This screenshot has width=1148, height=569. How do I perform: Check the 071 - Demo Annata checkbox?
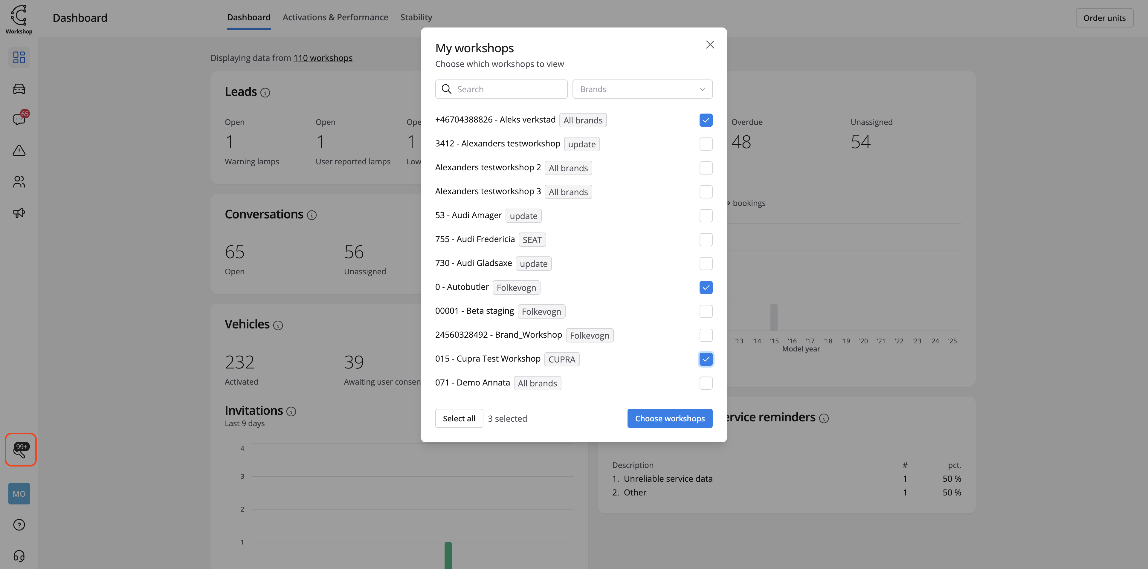706,383
